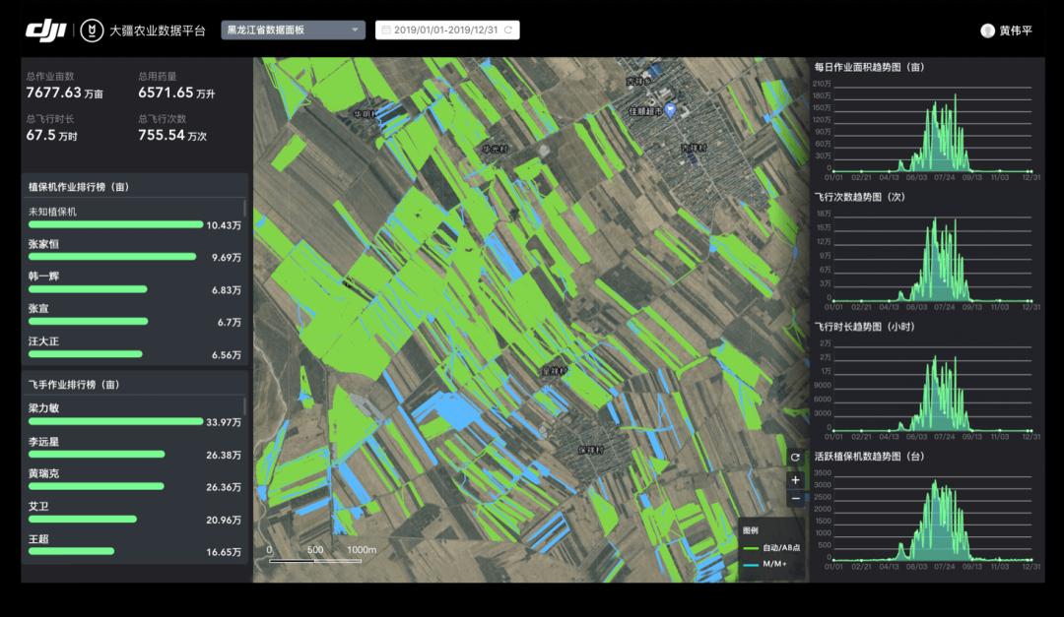This screenshot has height=617, width=1064.
Task: Click the M/M+ legend label
Action: tap(775, 564)
